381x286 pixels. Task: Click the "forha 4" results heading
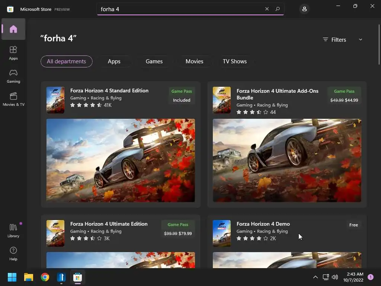click(x=58, y=38)
